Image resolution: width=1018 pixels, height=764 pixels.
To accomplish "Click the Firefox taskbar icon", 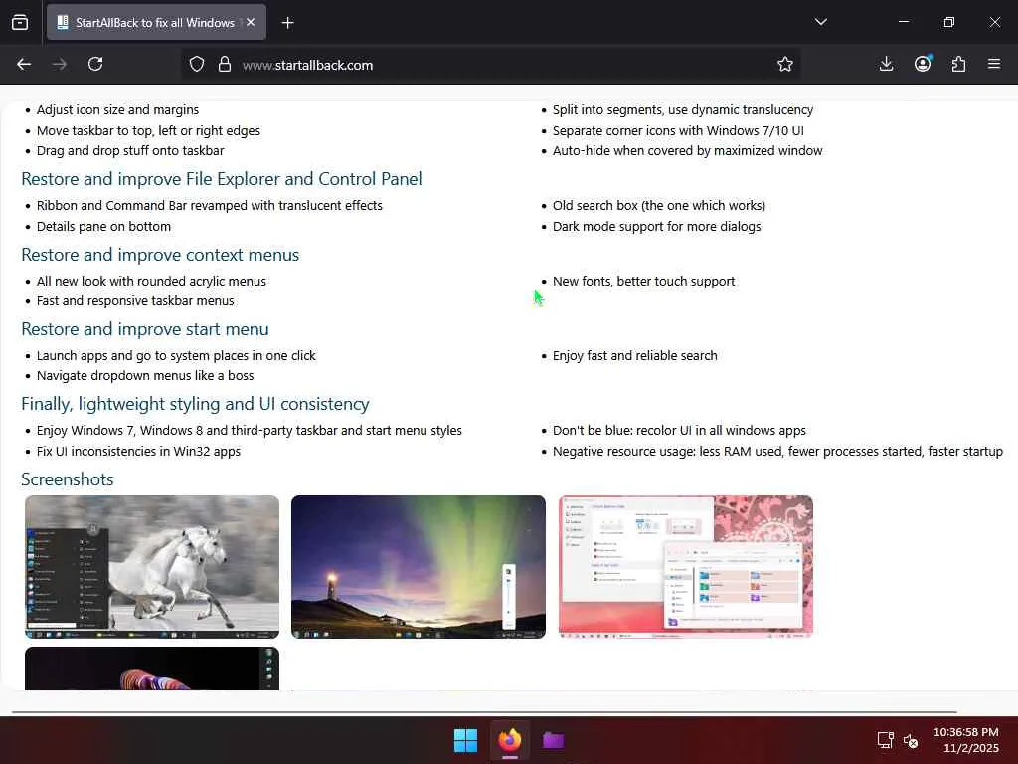I will 510,740.
